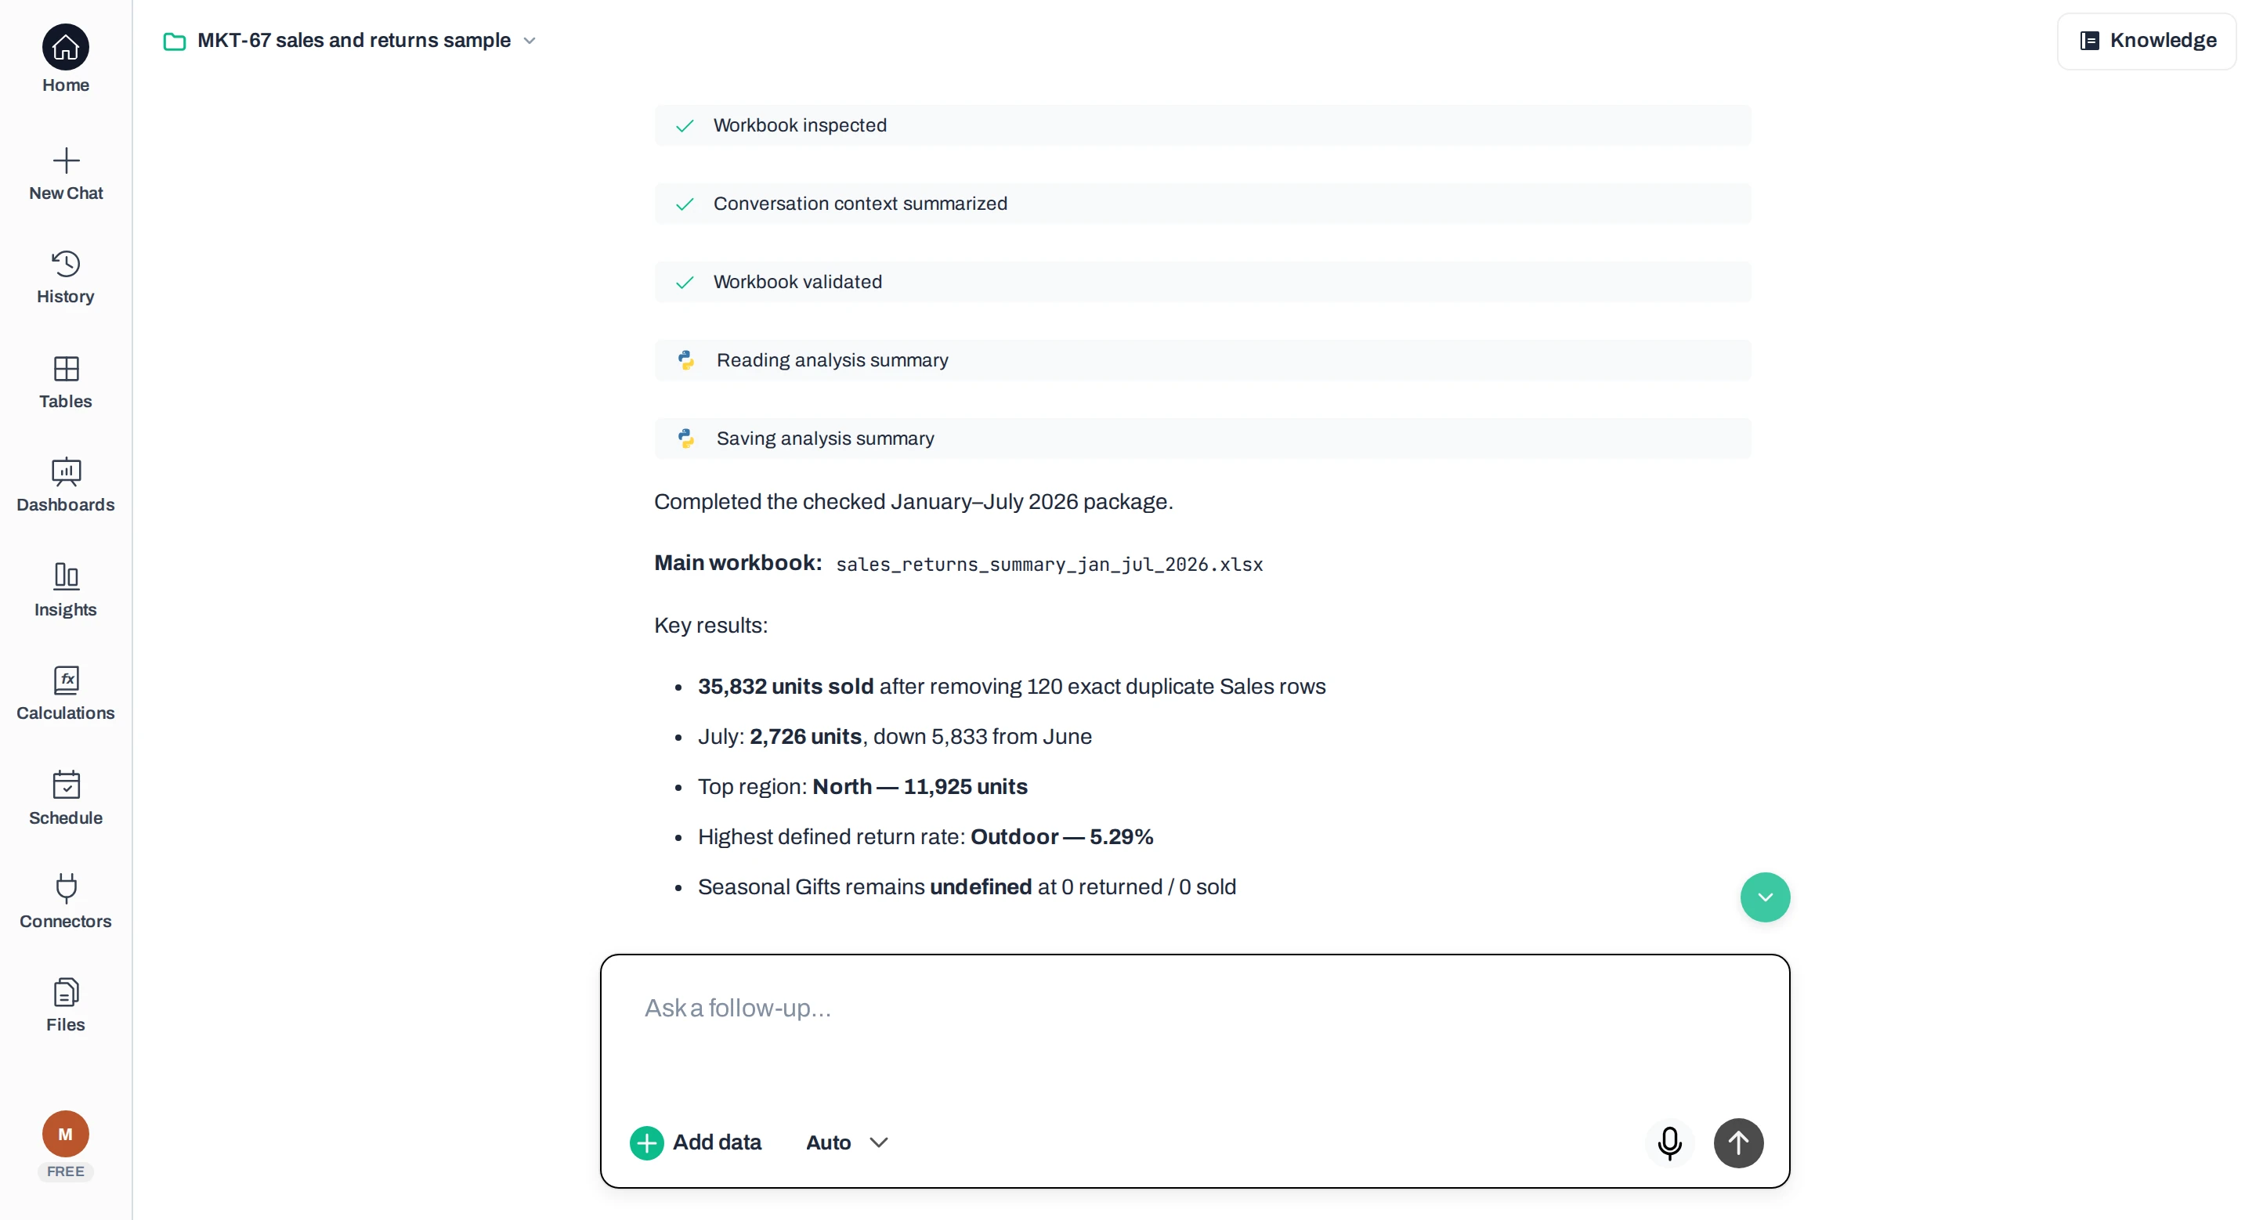
Task: Open Calculations in the sidebar
Action: pos(66,694)
